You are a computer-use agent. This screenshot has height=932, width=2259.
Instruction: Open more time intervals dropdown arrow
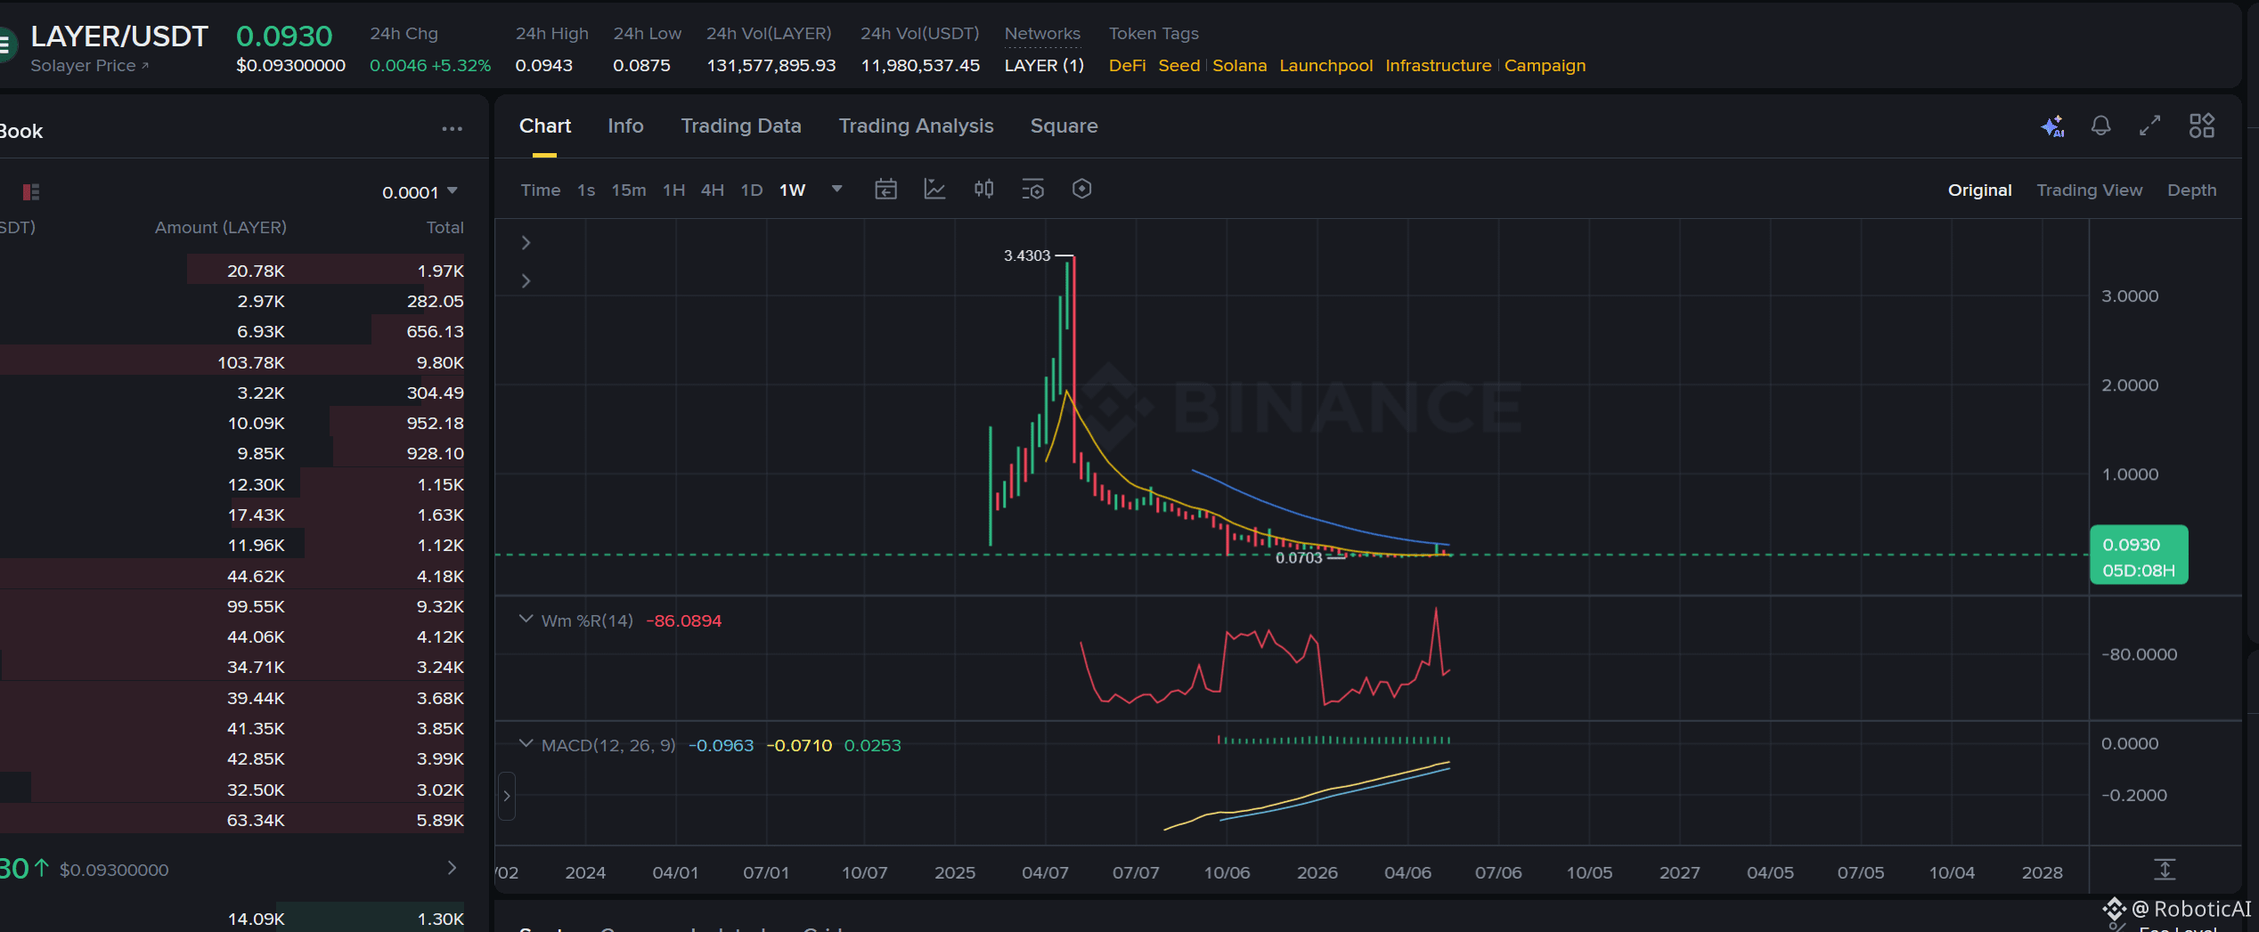(x=836, y=189)
